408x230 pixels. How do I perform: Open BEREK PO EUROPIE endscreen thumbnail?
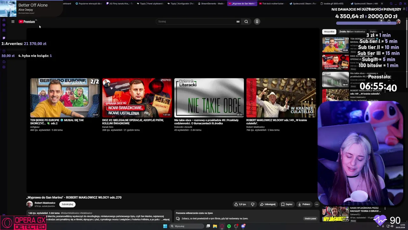[65, 98]
